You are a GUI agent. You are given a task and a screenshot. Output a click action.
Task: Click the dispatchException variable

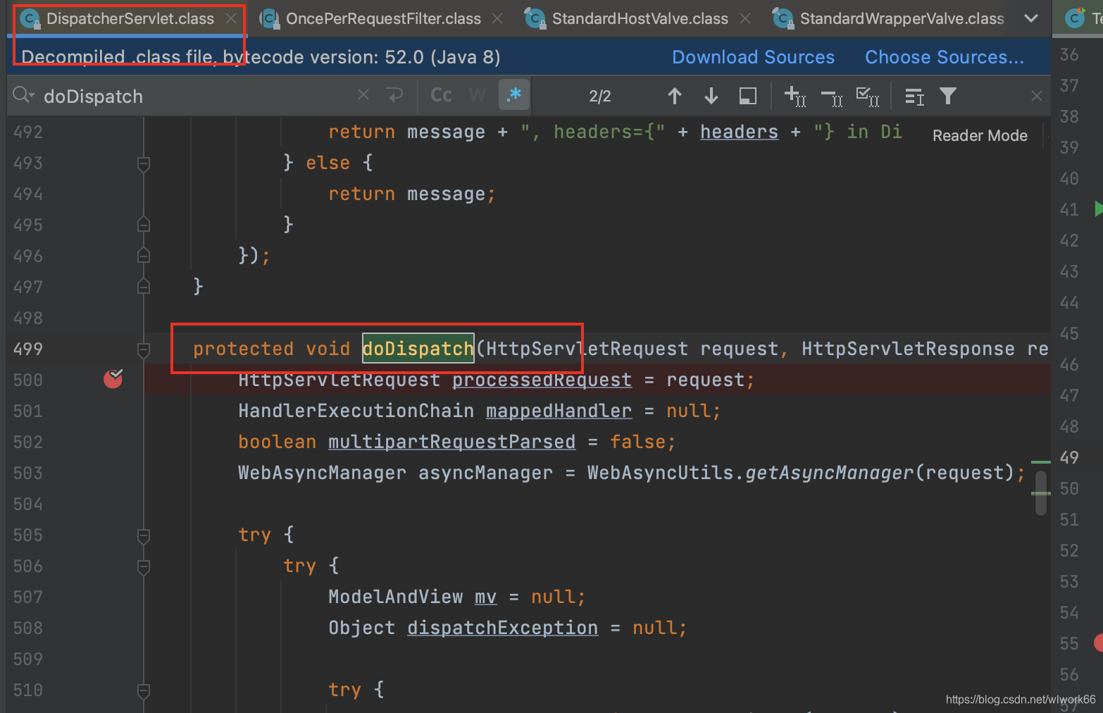502,628
